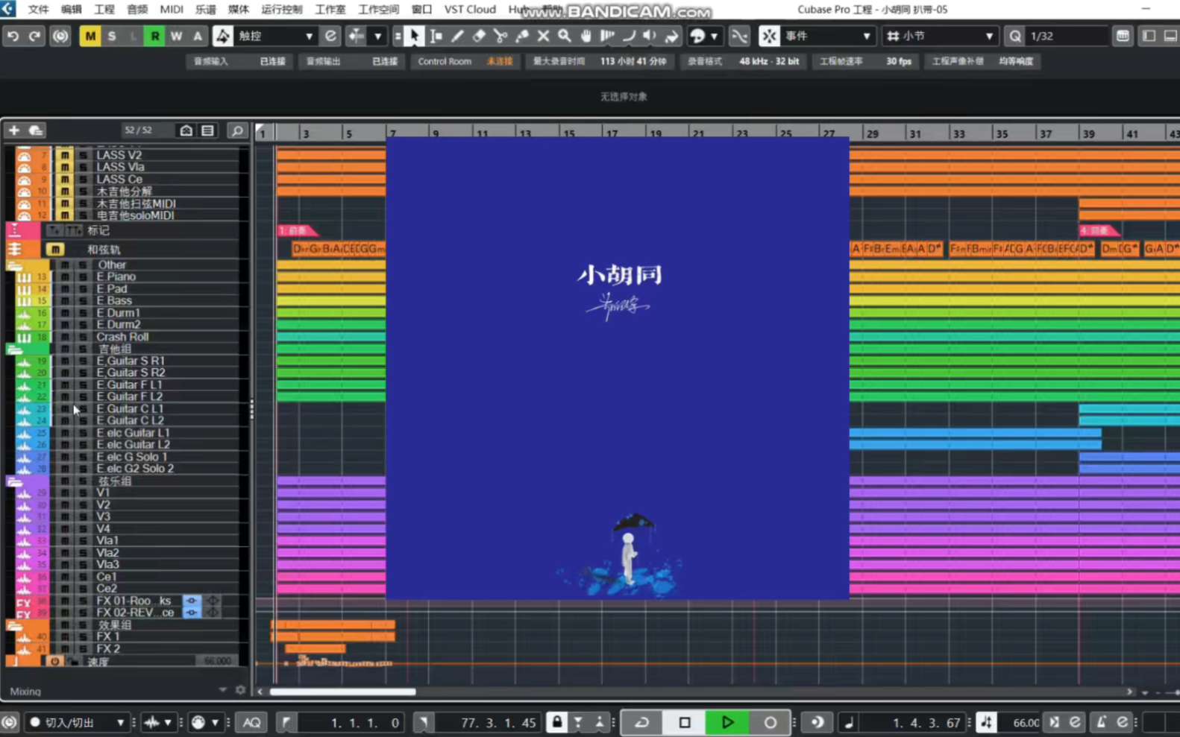This screenshot has height=737, width=1180.
Task: Select the Object Selection arrow tool
Action: [415, 36]
